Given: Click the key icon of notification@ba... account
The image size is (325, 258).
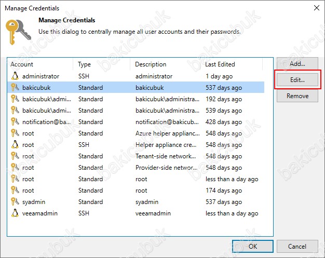Looking at the screenshot, I should tap(15, 121).
